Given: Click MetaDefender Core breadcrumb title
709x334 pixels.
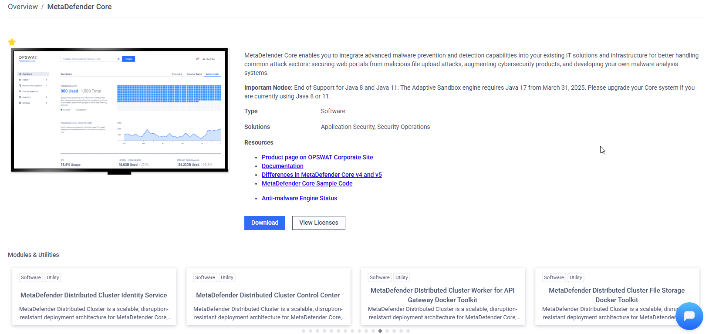Looking at the screenshot, I should click(79, 7).
